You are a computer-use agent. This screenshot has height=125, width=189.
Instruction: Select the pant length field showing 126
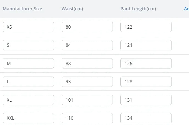[146, 63]
